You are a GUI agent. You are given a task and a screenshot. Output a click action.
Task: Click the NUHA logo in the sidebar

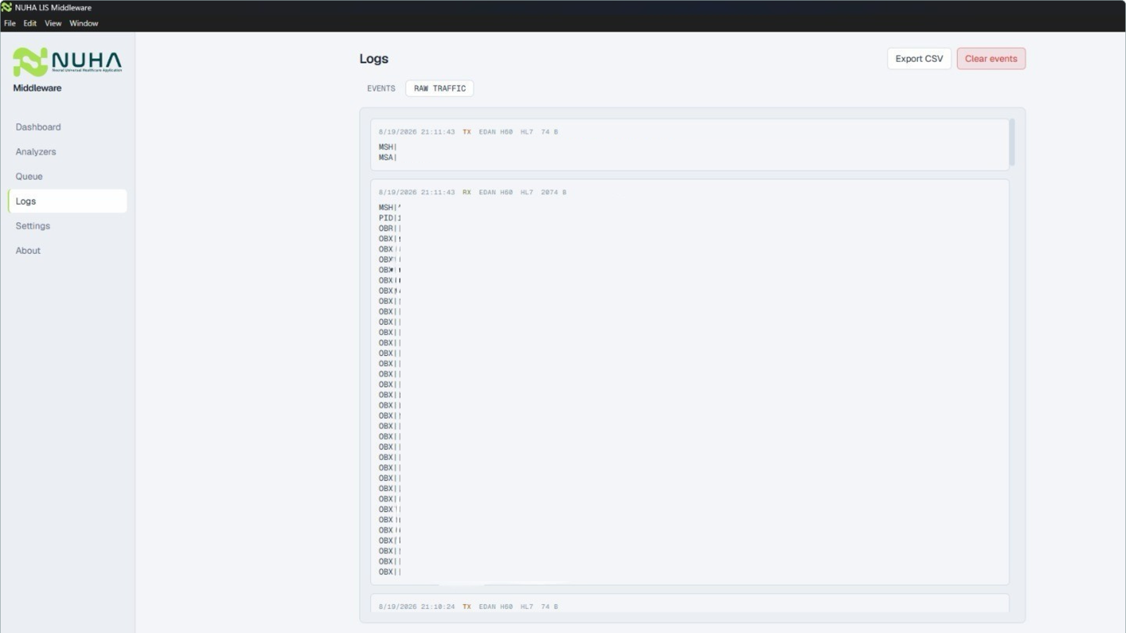[68, 61]
